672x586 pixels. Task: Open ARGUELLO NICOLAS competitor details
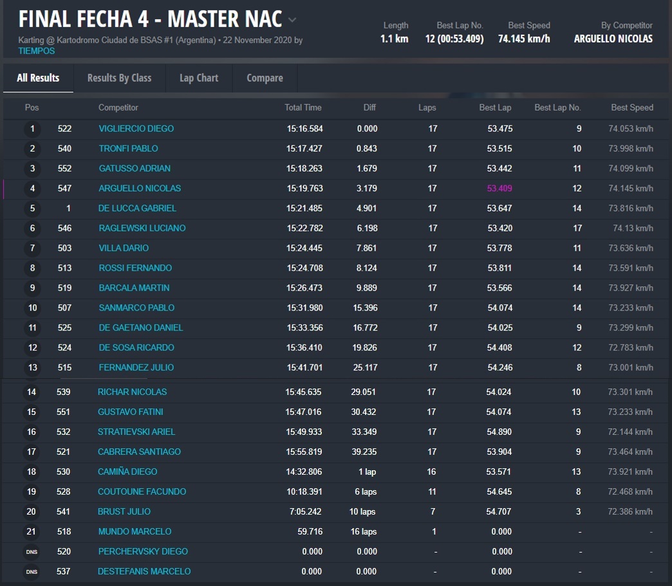140,188
